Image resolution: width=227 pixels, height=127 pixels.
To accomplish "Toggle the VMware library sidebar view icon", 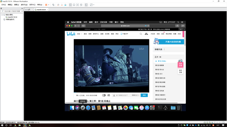I will click(x=70, y=5).
